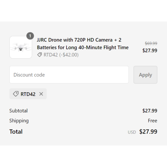Click the tag icon beside RTD42 (-$42.00)
This screenshot has height=167, width=167.
point(40,55)
